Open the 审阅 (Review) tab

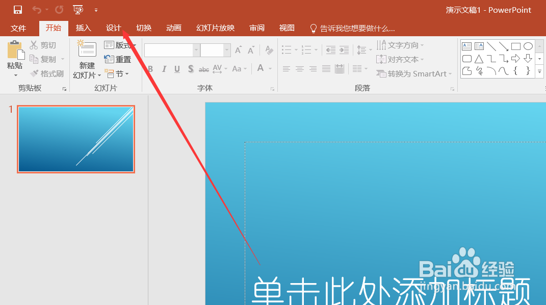click(257, 28)
